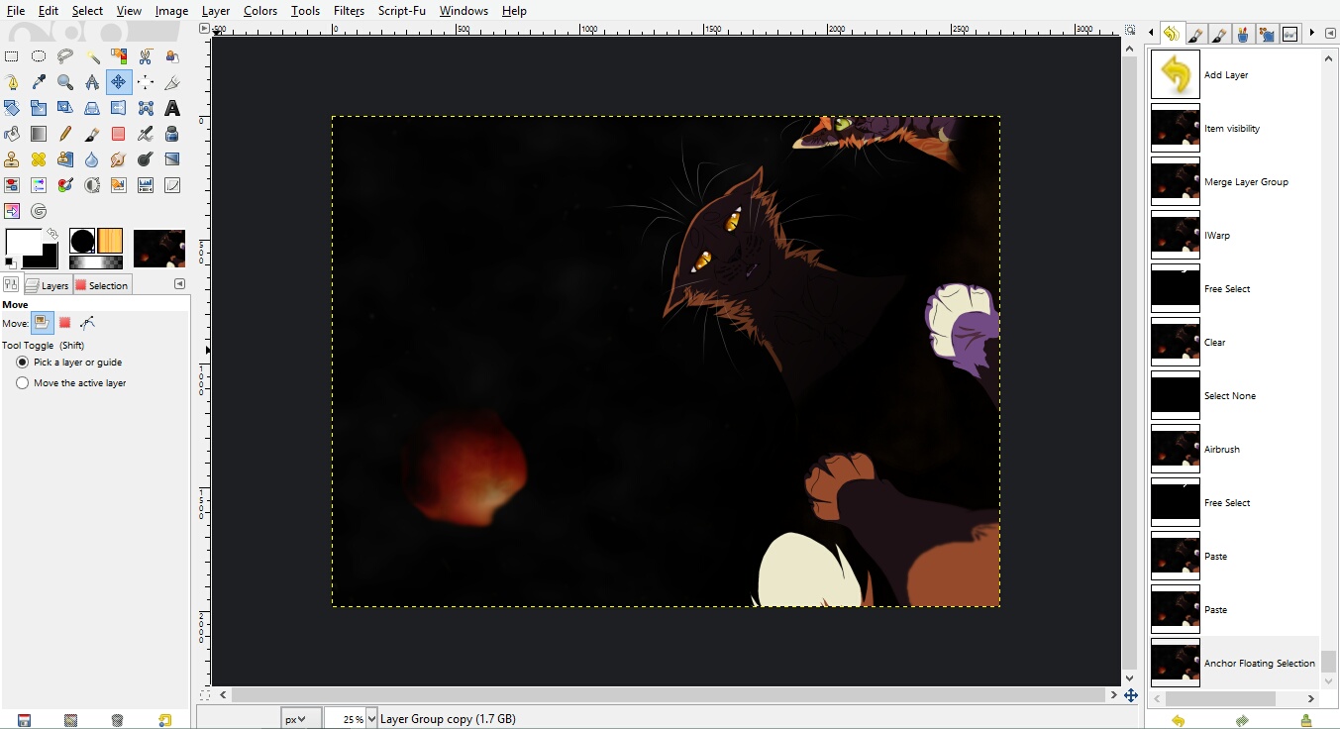Choose the Blend gradient tool
This screenshot has height=729, width=1340.
tap(38, 134)
